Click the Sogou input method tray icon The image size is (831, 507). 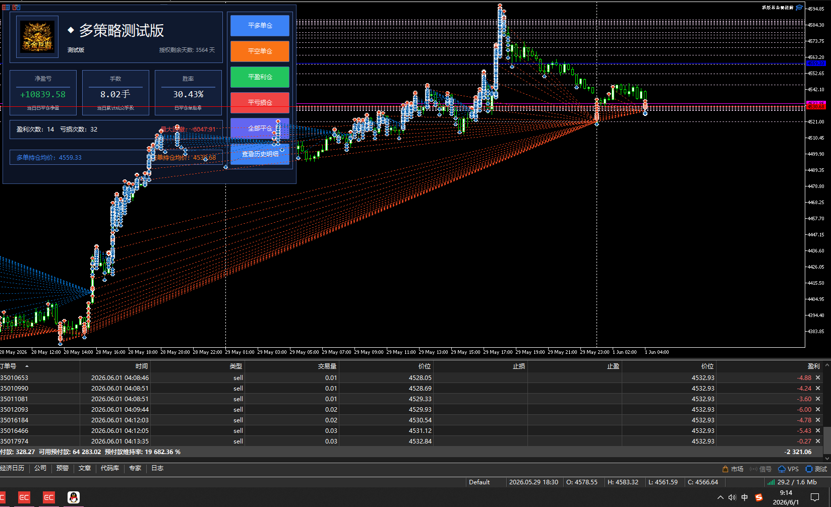pyautogui.click(x=759, y=497)
